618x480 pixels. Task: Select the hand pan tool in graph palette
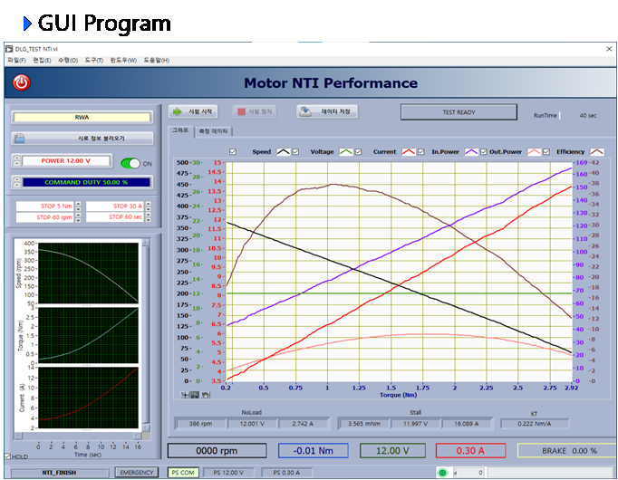(x=206, y=395)
